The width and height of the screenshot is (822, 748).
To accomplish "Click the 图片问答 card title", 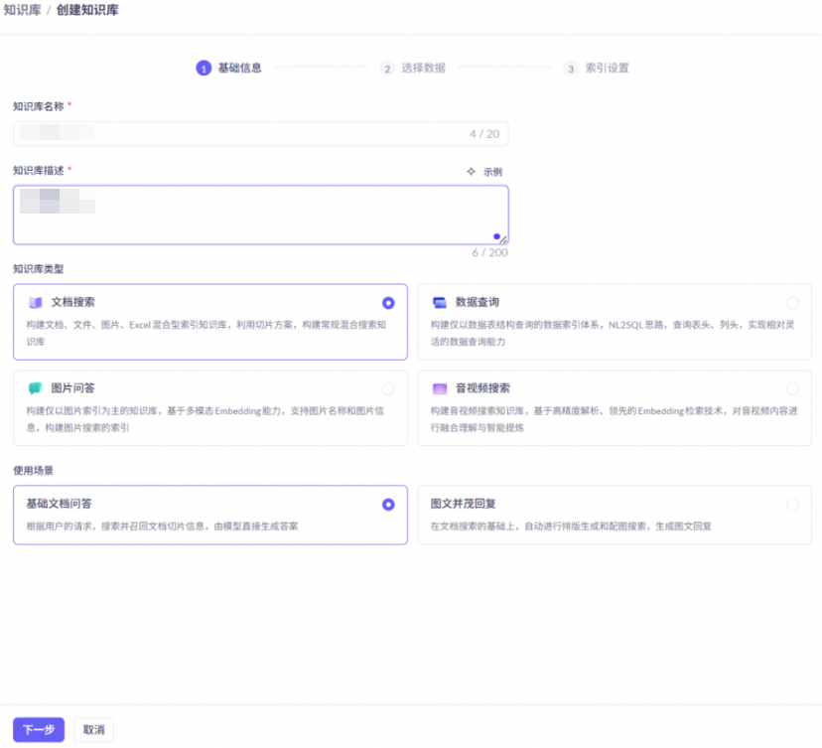I will [72, 388].
